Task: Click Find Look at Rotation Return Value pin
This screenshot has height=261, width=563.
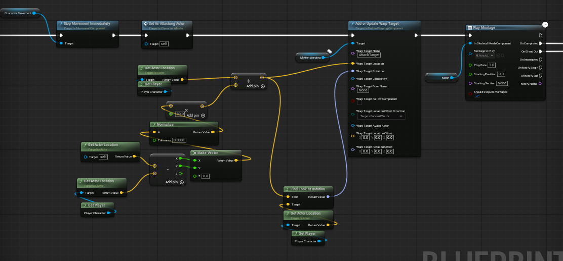Action: pos(328,196)
